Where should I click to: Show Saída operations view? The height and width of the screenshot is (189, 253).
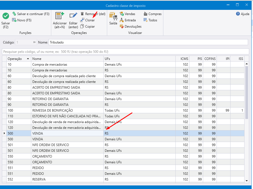pyautogui.click(x=113, y=16)
